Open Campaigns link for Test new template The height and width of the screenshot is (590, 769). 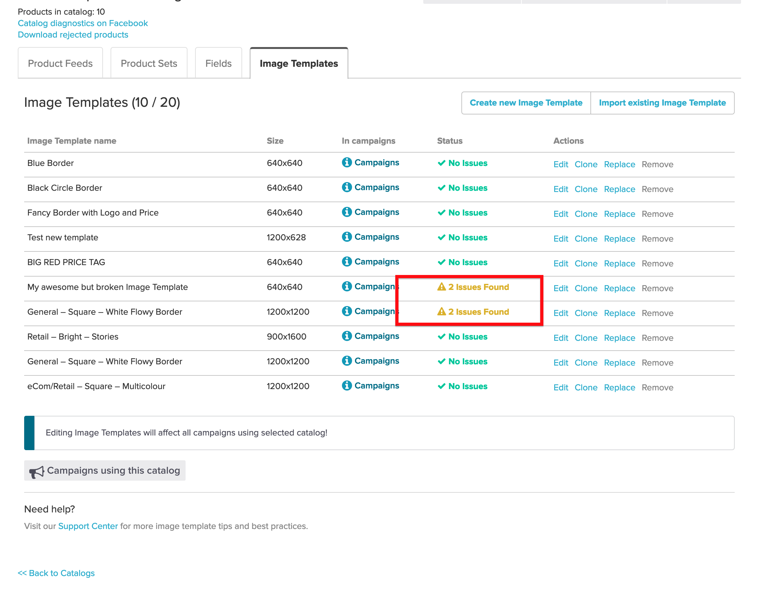tap(376, 237)
